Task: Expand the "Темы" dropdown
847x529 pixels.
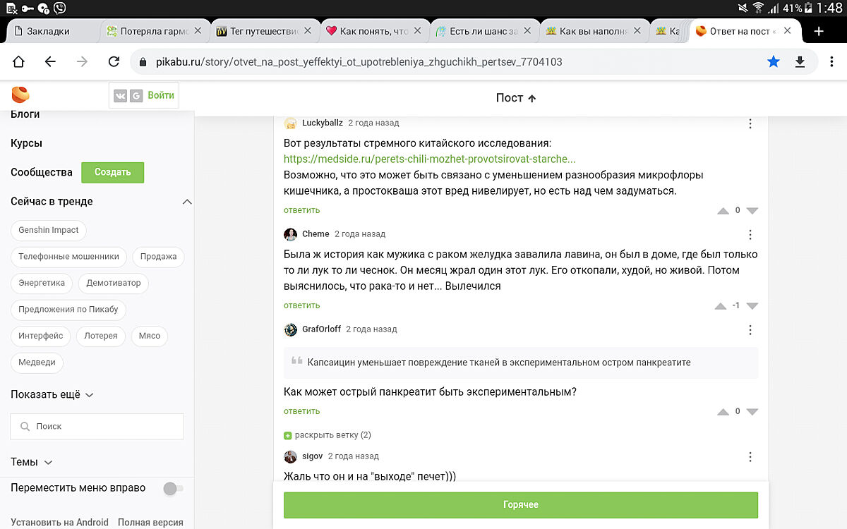Action: coord(32,463)
